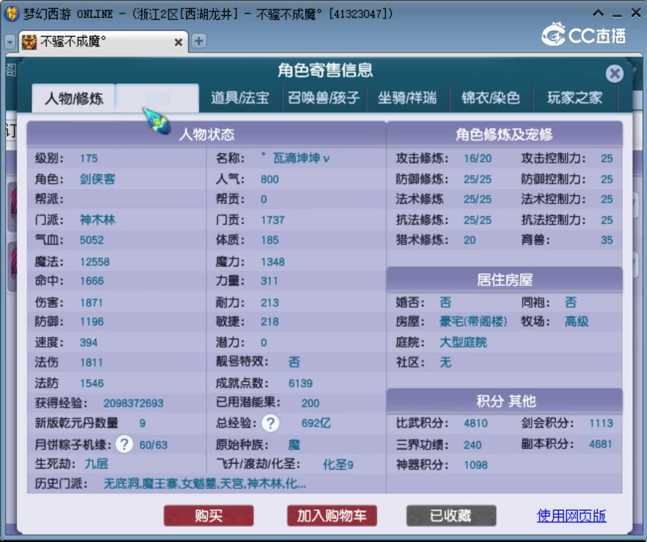Click 魔法 value 12558

95,262
